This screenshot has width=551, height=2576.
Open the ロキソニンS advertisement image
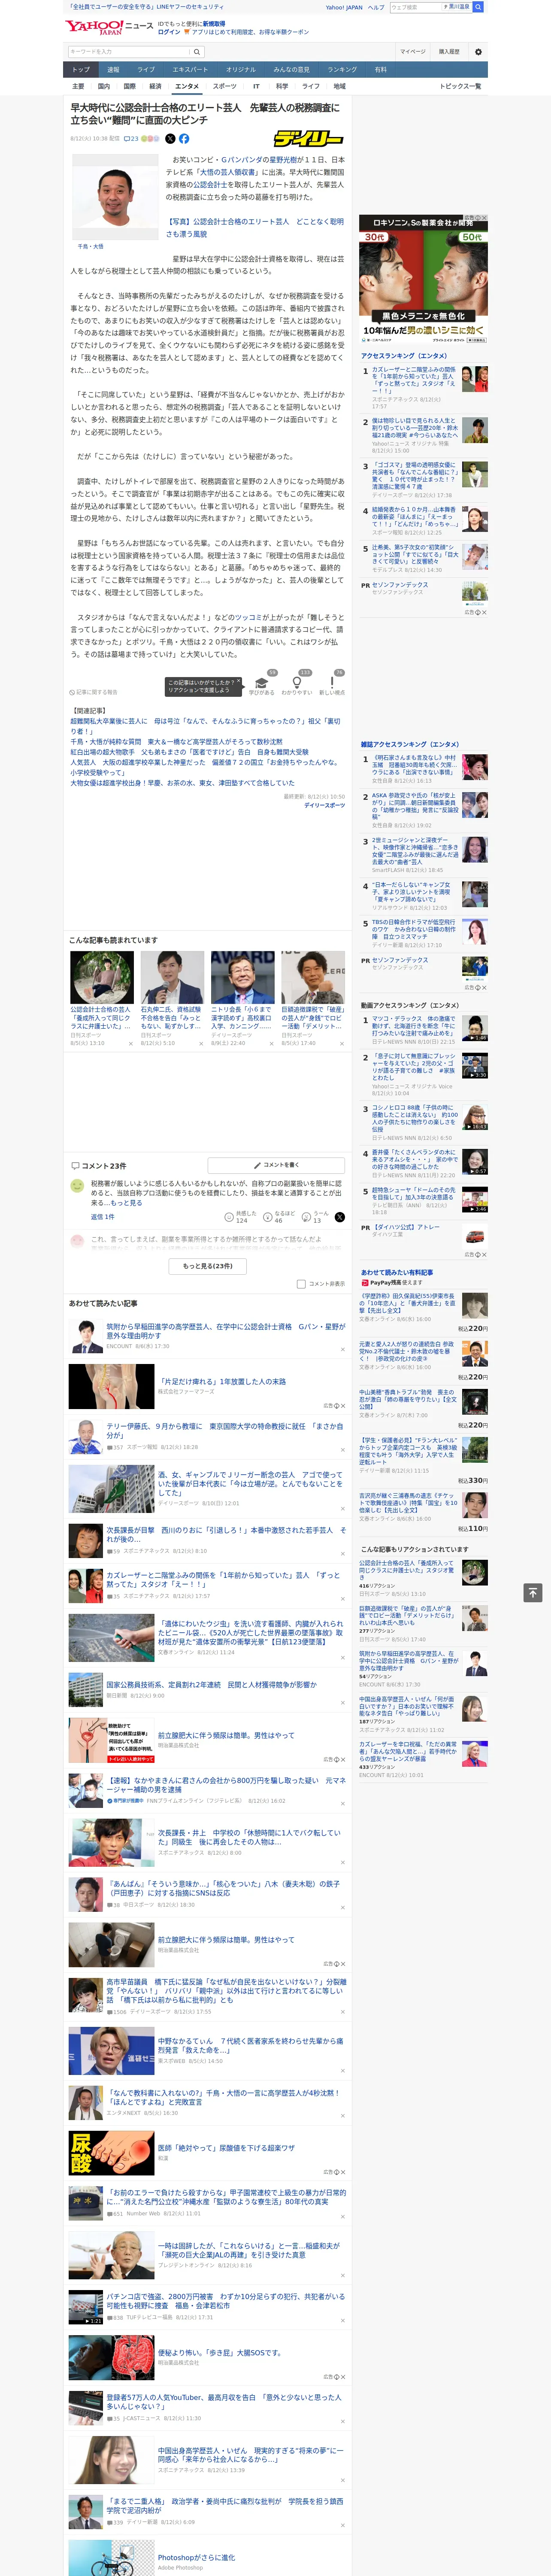[424, 279]
